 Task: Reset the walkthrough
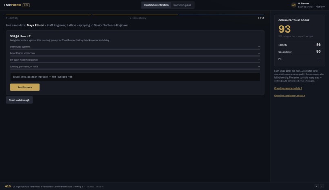19,100
